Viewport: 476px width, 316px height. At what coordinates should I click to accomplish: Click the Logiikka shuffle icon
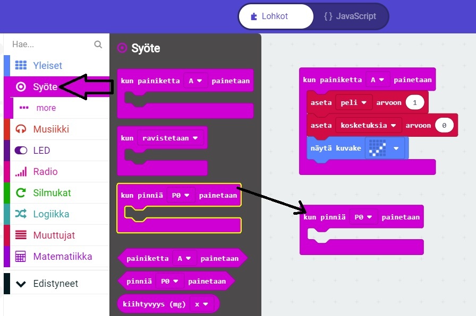[21, 214]
